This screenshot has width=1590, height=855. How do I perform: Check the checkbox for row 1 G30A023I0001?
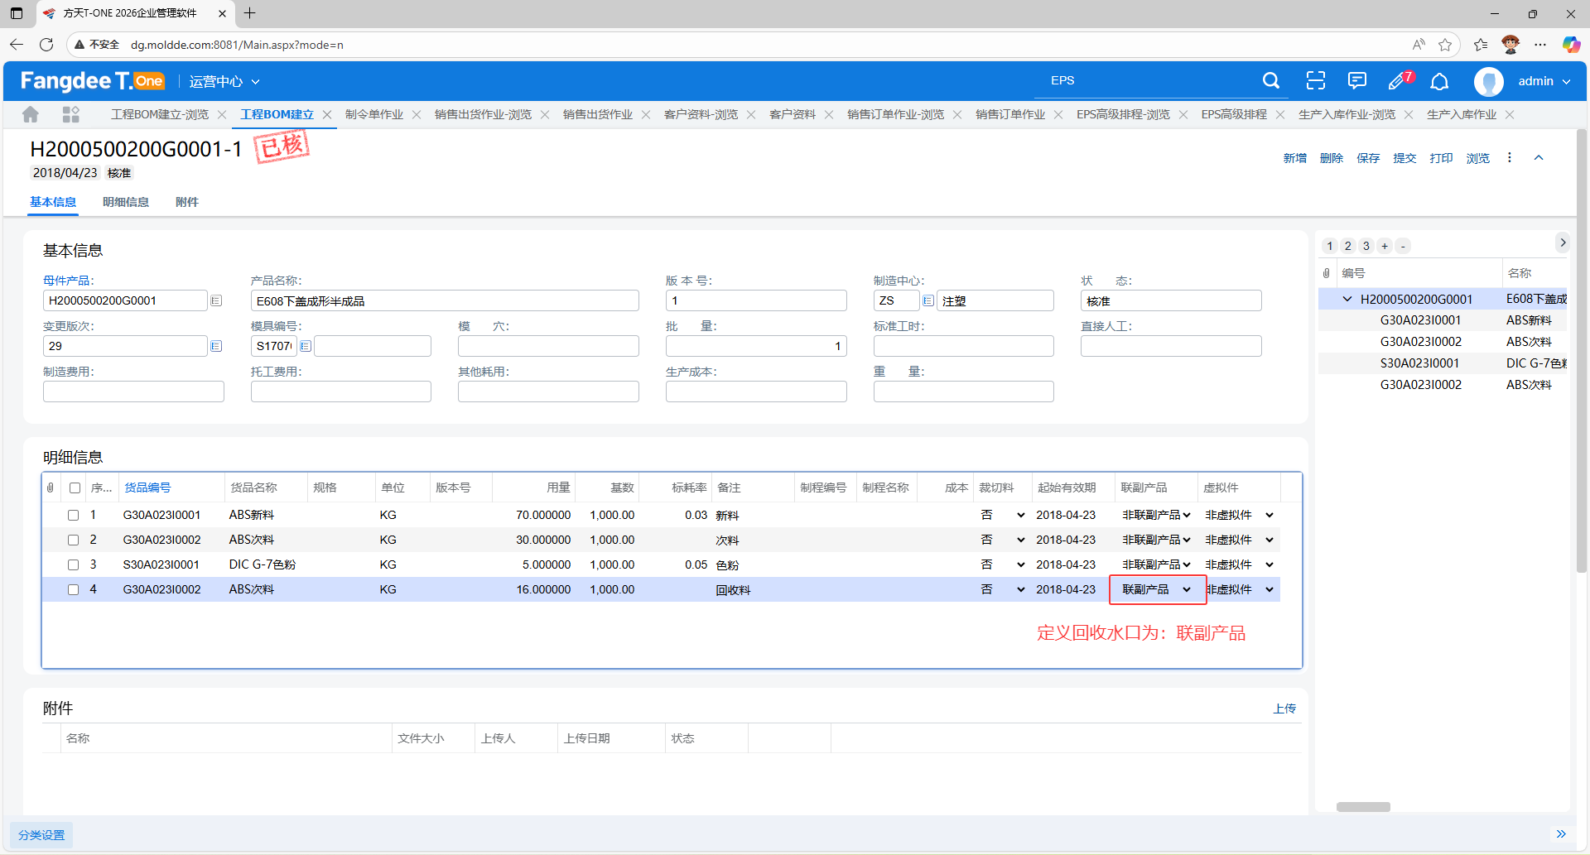(74, 515)
